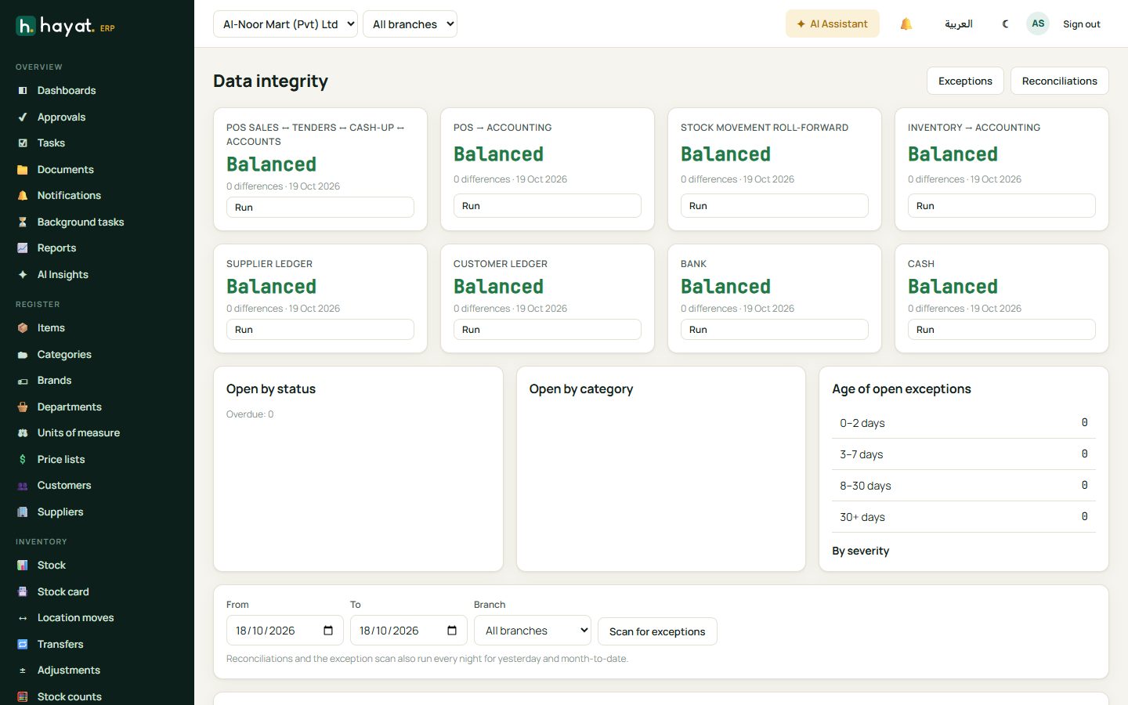Click the Dashboards sidebar icon
The height and width of the screenshot is (705, 1128).
[23, 91]
